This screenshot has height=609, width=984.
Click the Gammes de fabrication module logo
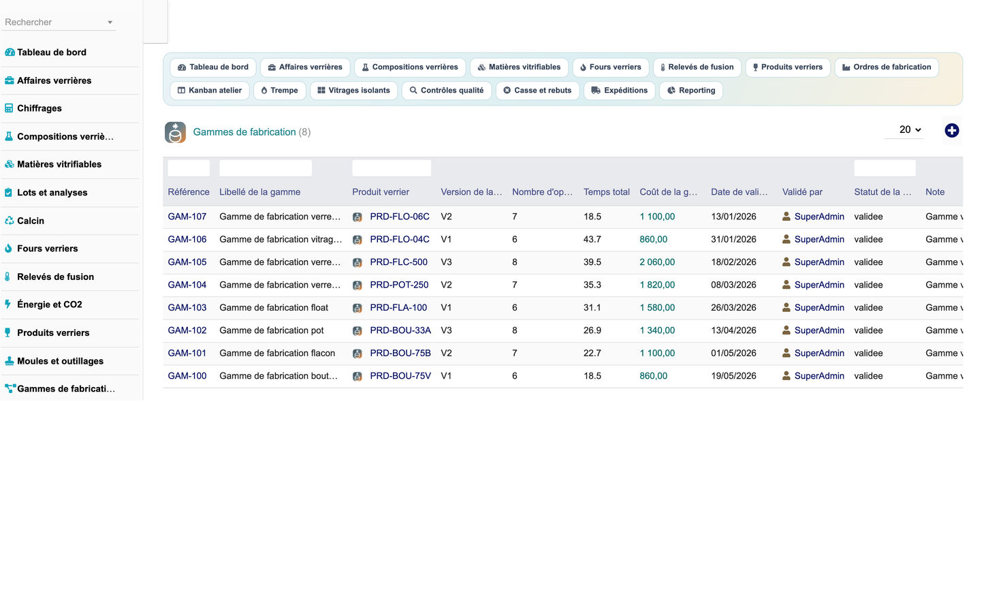click(x=176, y=132)
